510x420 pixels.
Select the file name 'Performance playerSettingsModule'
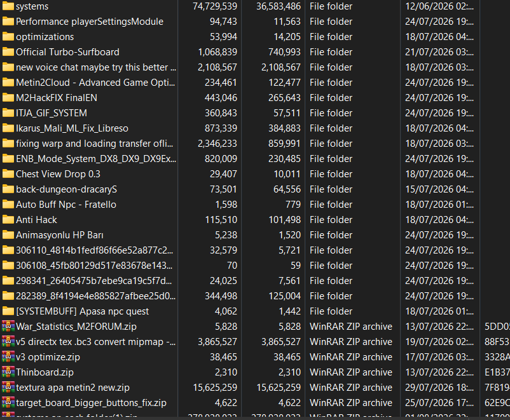(x=90, y=22)
